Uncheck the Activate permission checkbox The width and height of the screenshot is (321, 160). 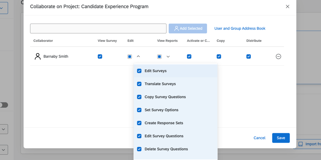(189, 56)
